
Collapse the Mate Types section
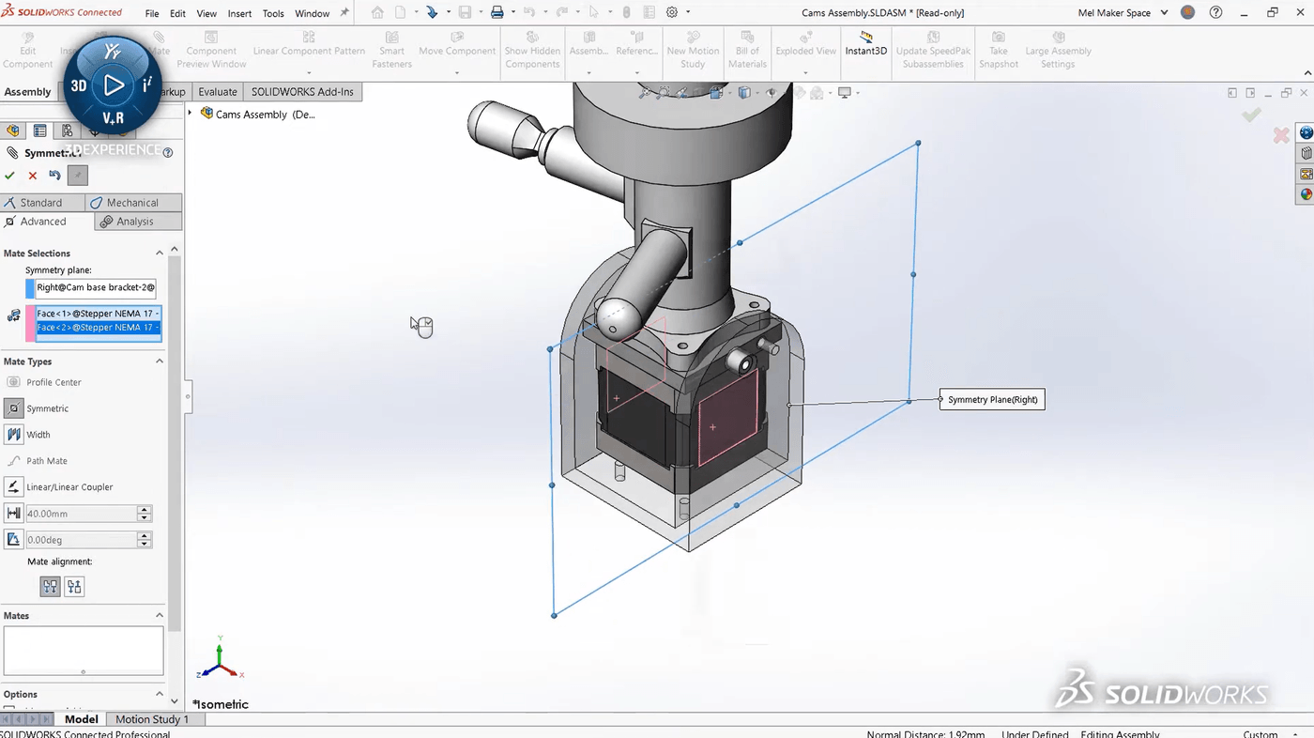pos(159,361)
